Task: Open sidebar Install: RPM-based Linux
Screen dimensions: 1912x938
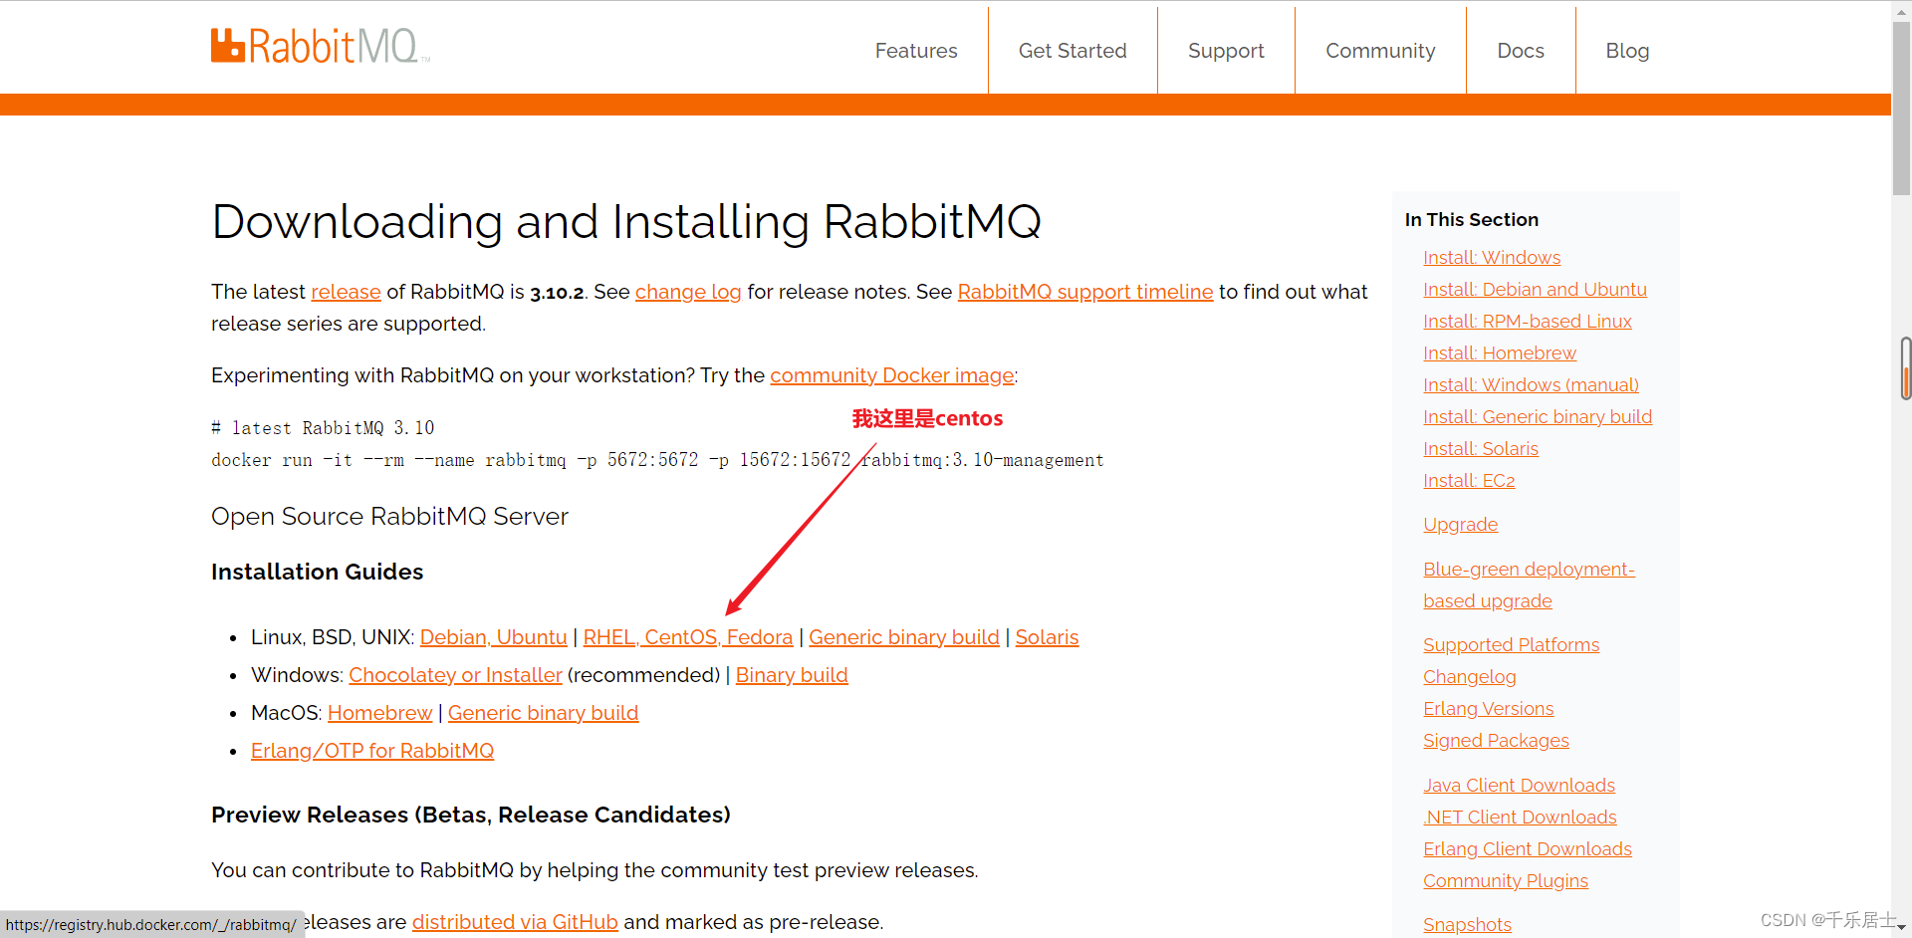Action: click(x=1528, y=322)
